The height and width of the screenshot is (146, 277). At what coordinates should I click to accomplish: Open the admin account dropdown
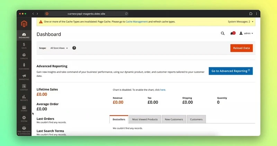pos(246,33)
